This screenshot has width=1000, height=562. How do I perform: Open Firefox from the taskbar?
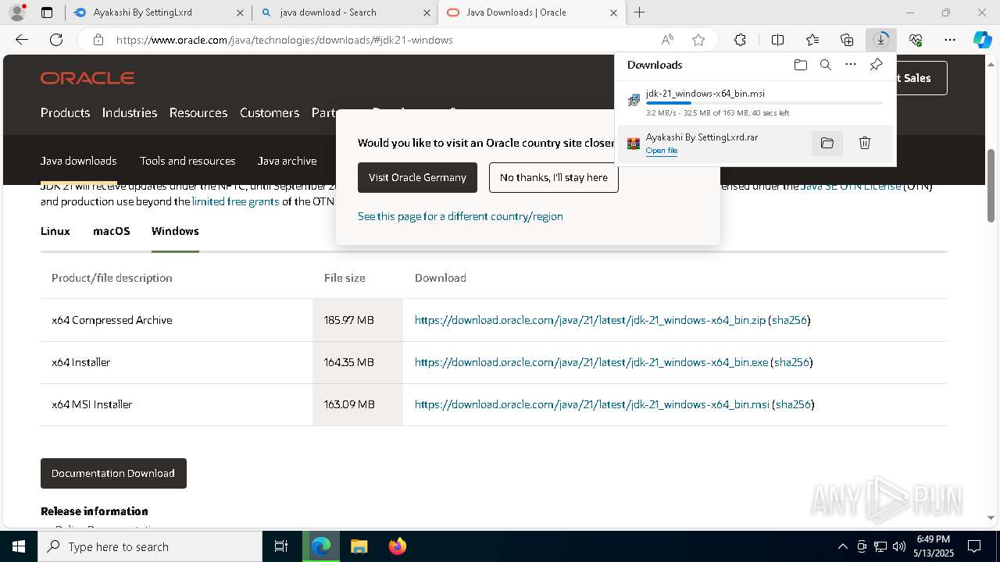[x=397, y=546]
